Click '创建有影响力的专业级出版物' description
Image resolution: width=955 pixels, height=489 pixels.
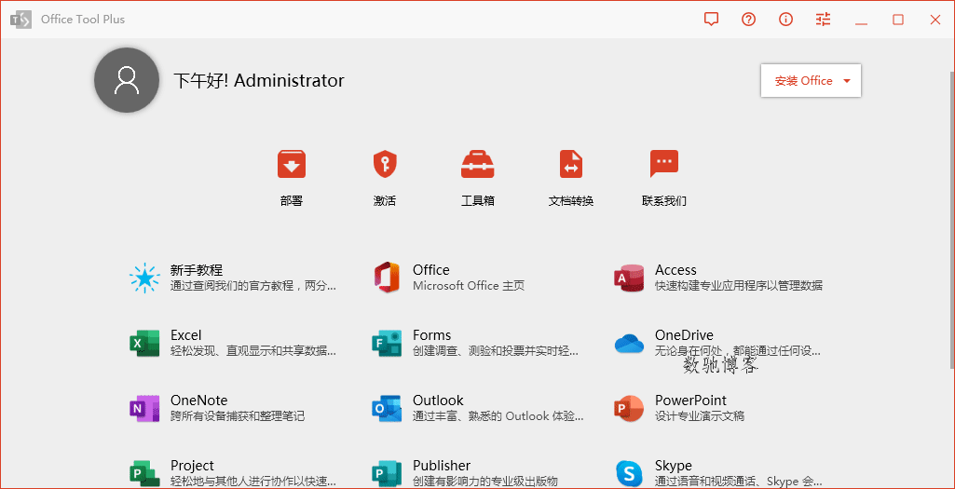485,482
